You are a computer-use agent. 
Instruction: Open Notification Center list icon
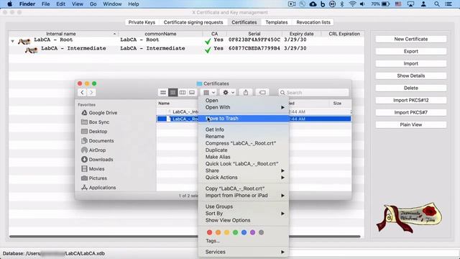point(448,4)
